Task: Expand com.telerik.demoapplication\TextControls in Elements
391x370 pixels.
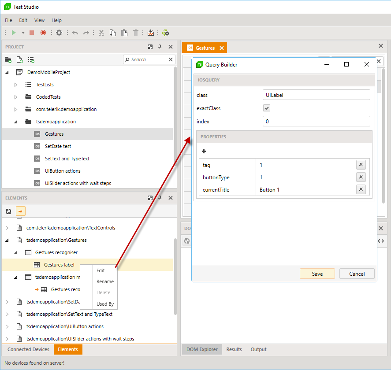Action: point(7,228)
